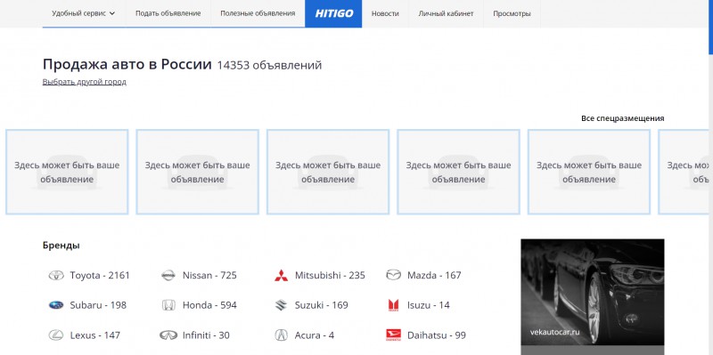Image resolution: width=713 pixels, height=355 pixels.
Task: Open the Subaru - 198 listings link
Action: [x=98, y=305]
